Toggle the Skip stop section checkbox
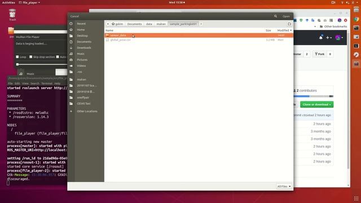The width and height of the screenshot is (361, 203). (30, 57)
